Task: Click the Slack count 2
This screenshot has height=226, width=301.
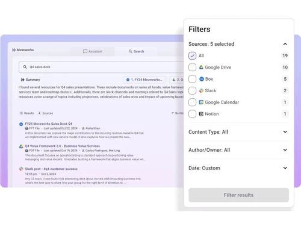Action: (x=285, y=90)
